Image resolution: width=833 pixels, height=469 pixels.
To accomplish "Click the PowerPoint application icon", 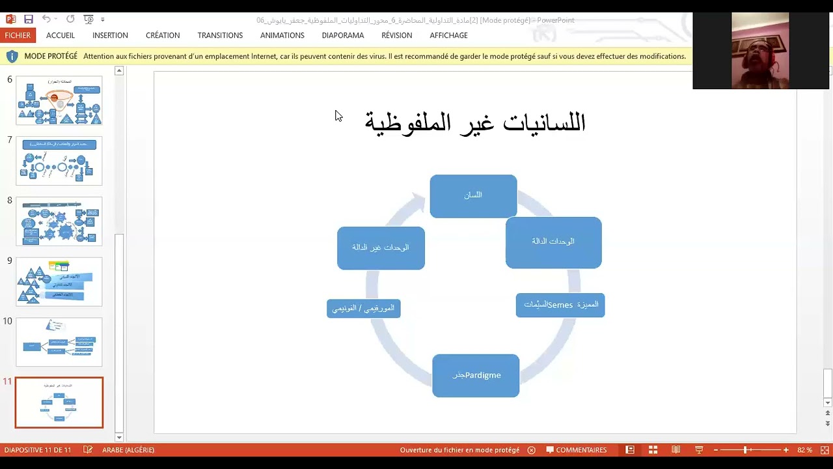I will click(10, 20).
